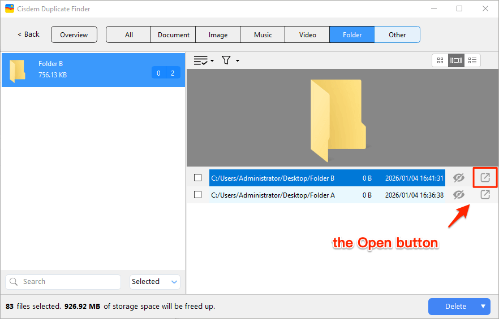Screen dimensions: 499x319
Task: Switch to the Image tab
Action: (x=218, y=34)
